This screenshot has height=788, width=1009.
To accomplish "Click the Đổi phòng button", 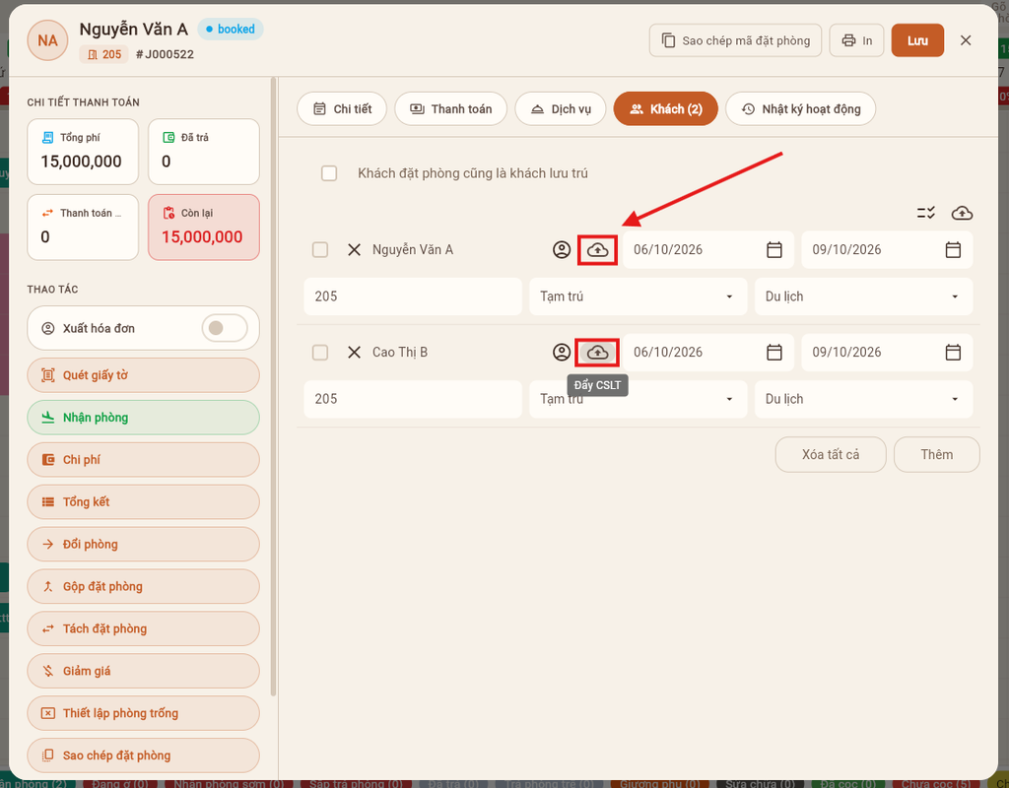I will (x=144, y=544).
